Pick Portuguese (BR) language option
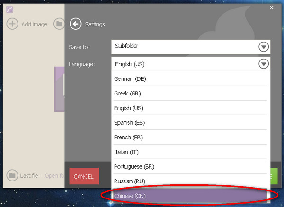Screen dimensions: 284x207 tap(190, 166)
